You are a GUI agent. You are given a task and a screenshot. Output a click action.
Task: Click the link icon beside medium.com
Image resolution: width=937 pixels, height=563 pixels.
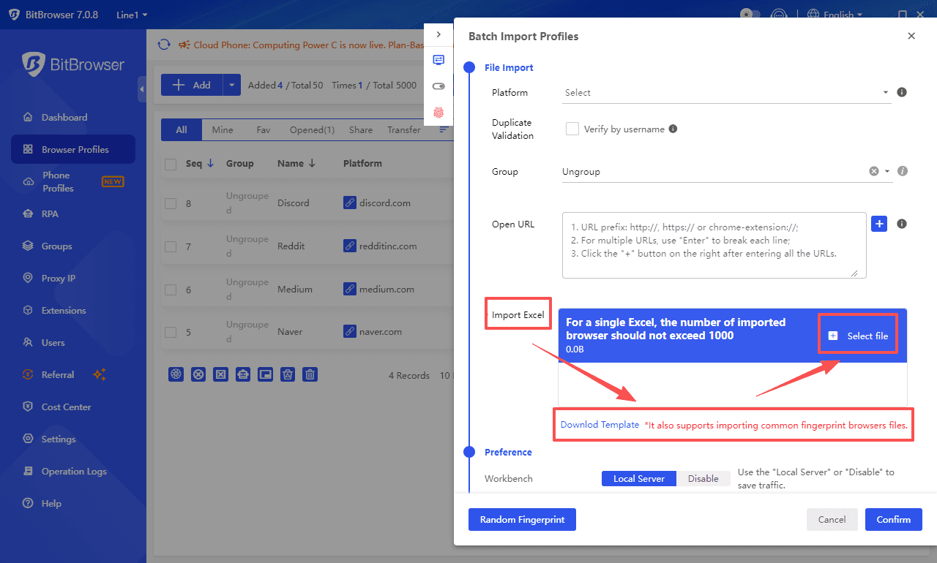point(350,289)
